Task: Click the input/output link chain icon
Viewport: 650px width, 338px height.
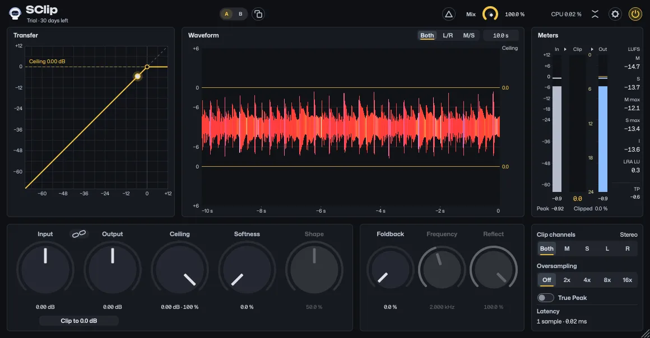Action: (79, 234)
